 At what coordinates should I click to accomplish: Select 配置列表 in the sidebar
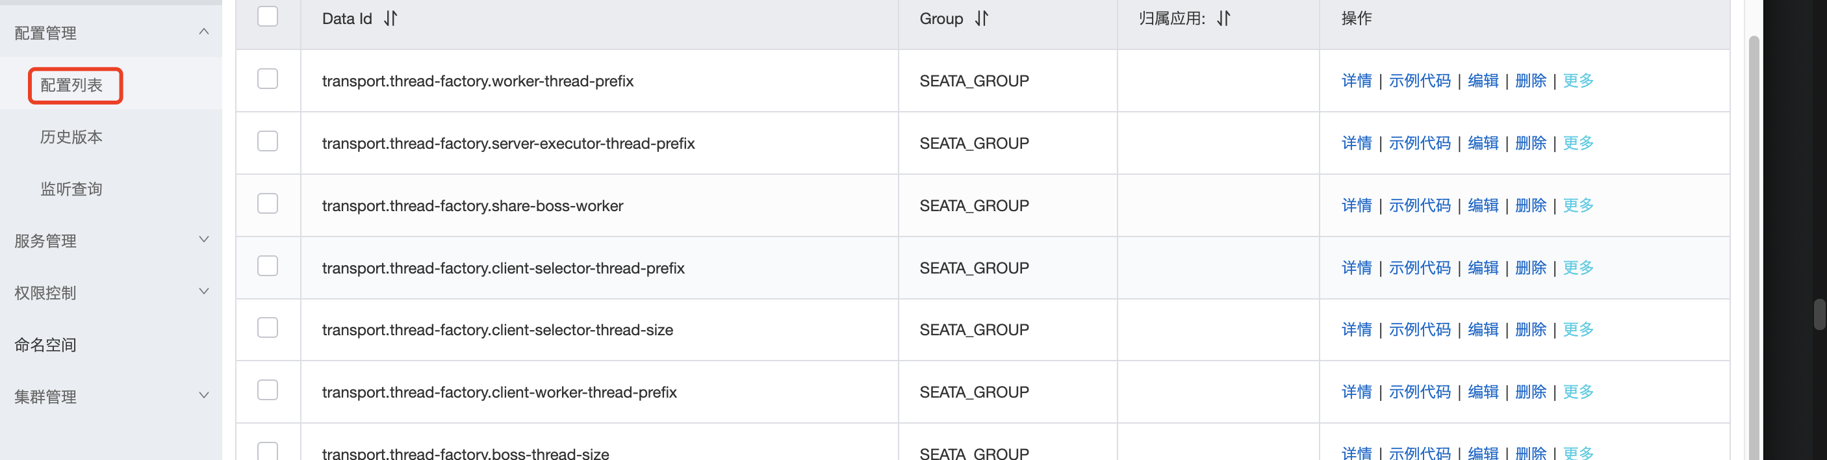[71, 85]
